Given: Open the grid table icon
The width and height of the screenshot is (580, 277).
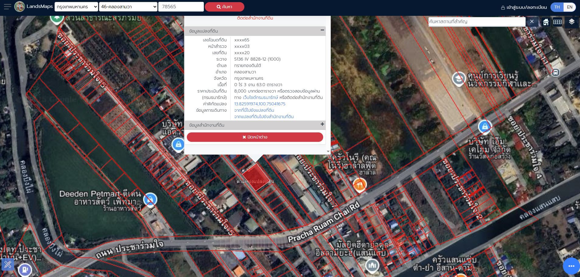Looking at the screenshot, I should pyautogui.click(x=557, y=22).
